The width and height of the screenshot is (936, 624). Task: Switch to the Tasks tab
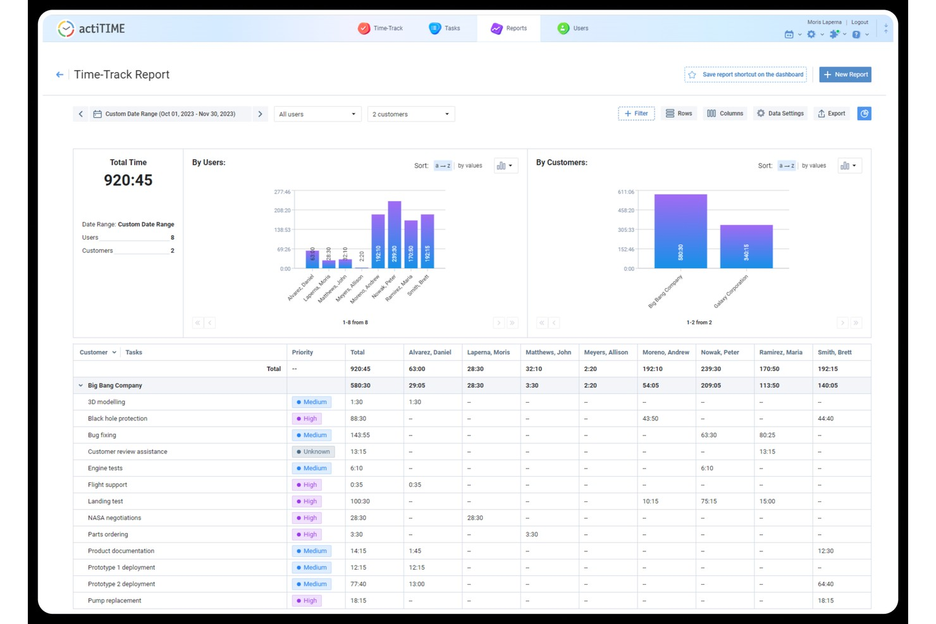(x=445, y=28)
